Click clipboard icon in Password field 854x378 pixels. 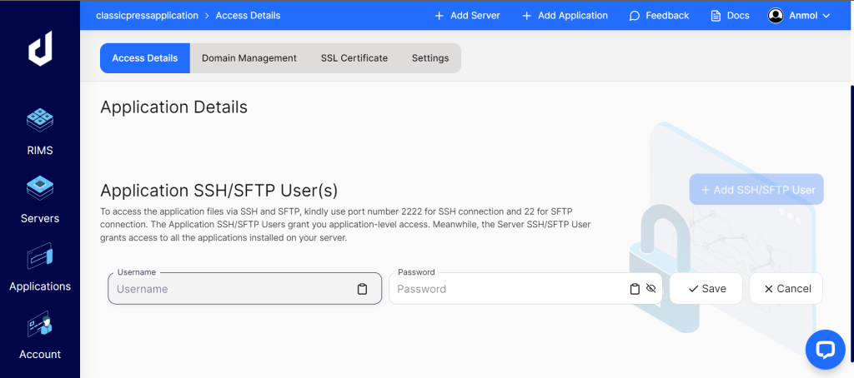pyautogui.click(x=635, y=289)
